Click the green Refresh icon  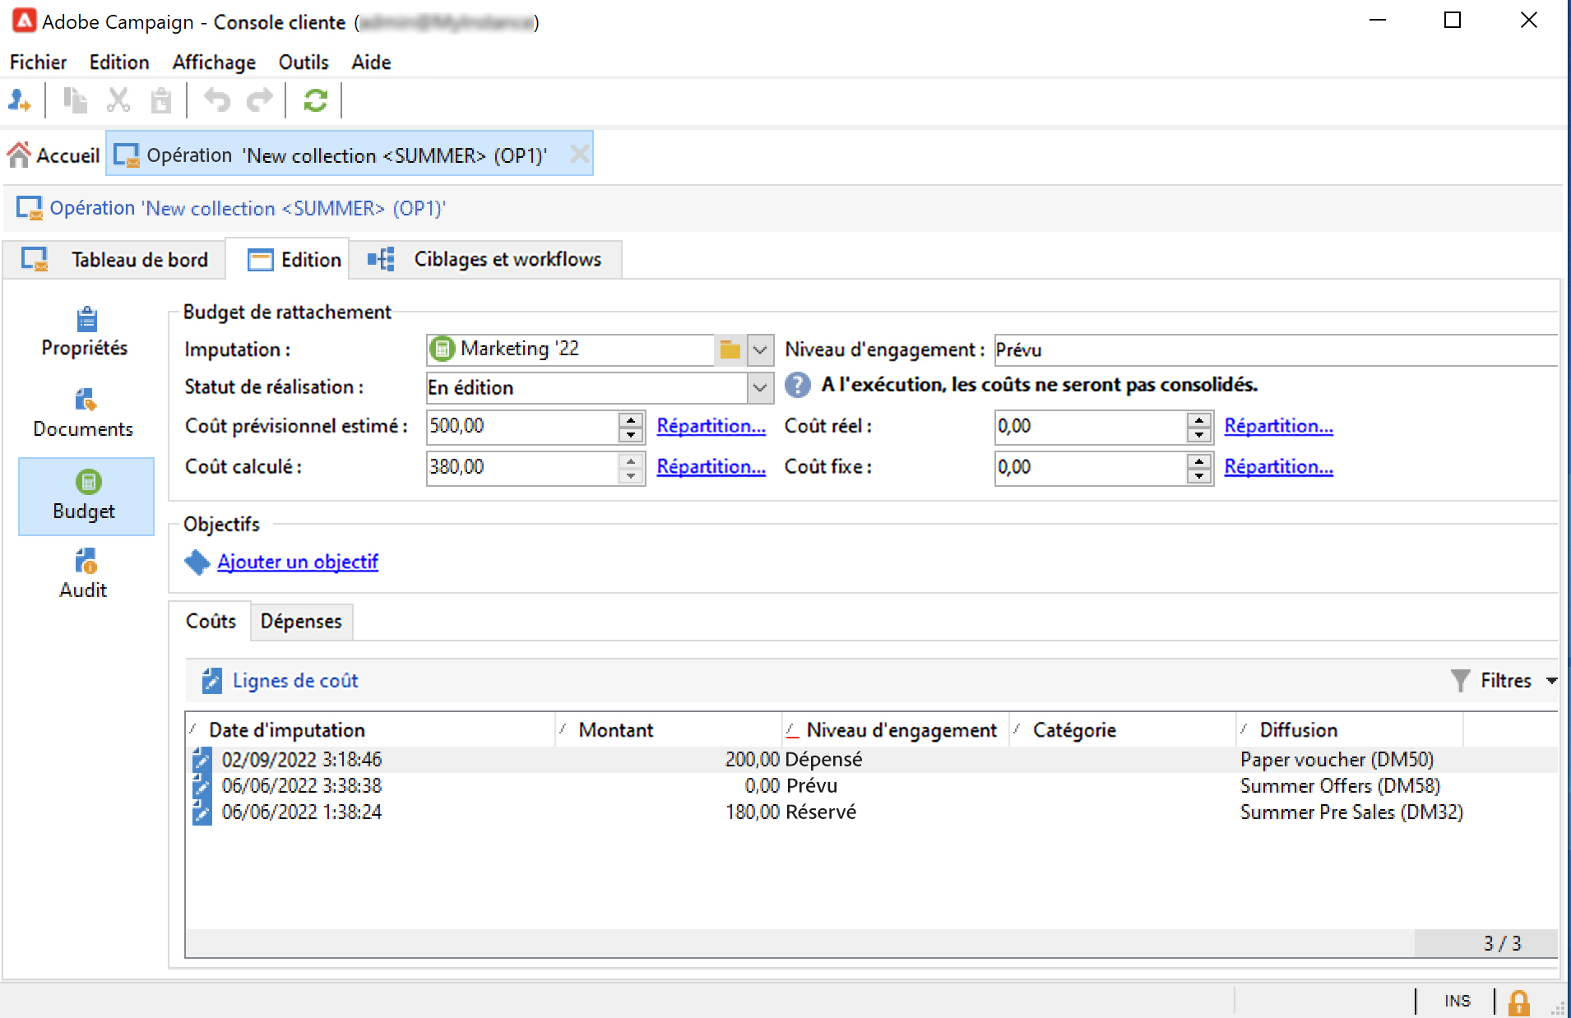click(x=316, y=101)
